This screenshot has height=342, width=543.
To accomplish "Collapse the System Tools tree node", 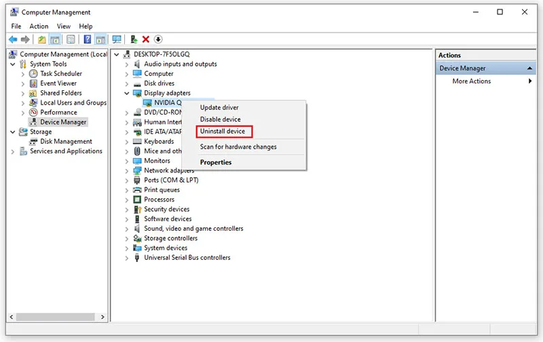I will click(x=13, y=64).
